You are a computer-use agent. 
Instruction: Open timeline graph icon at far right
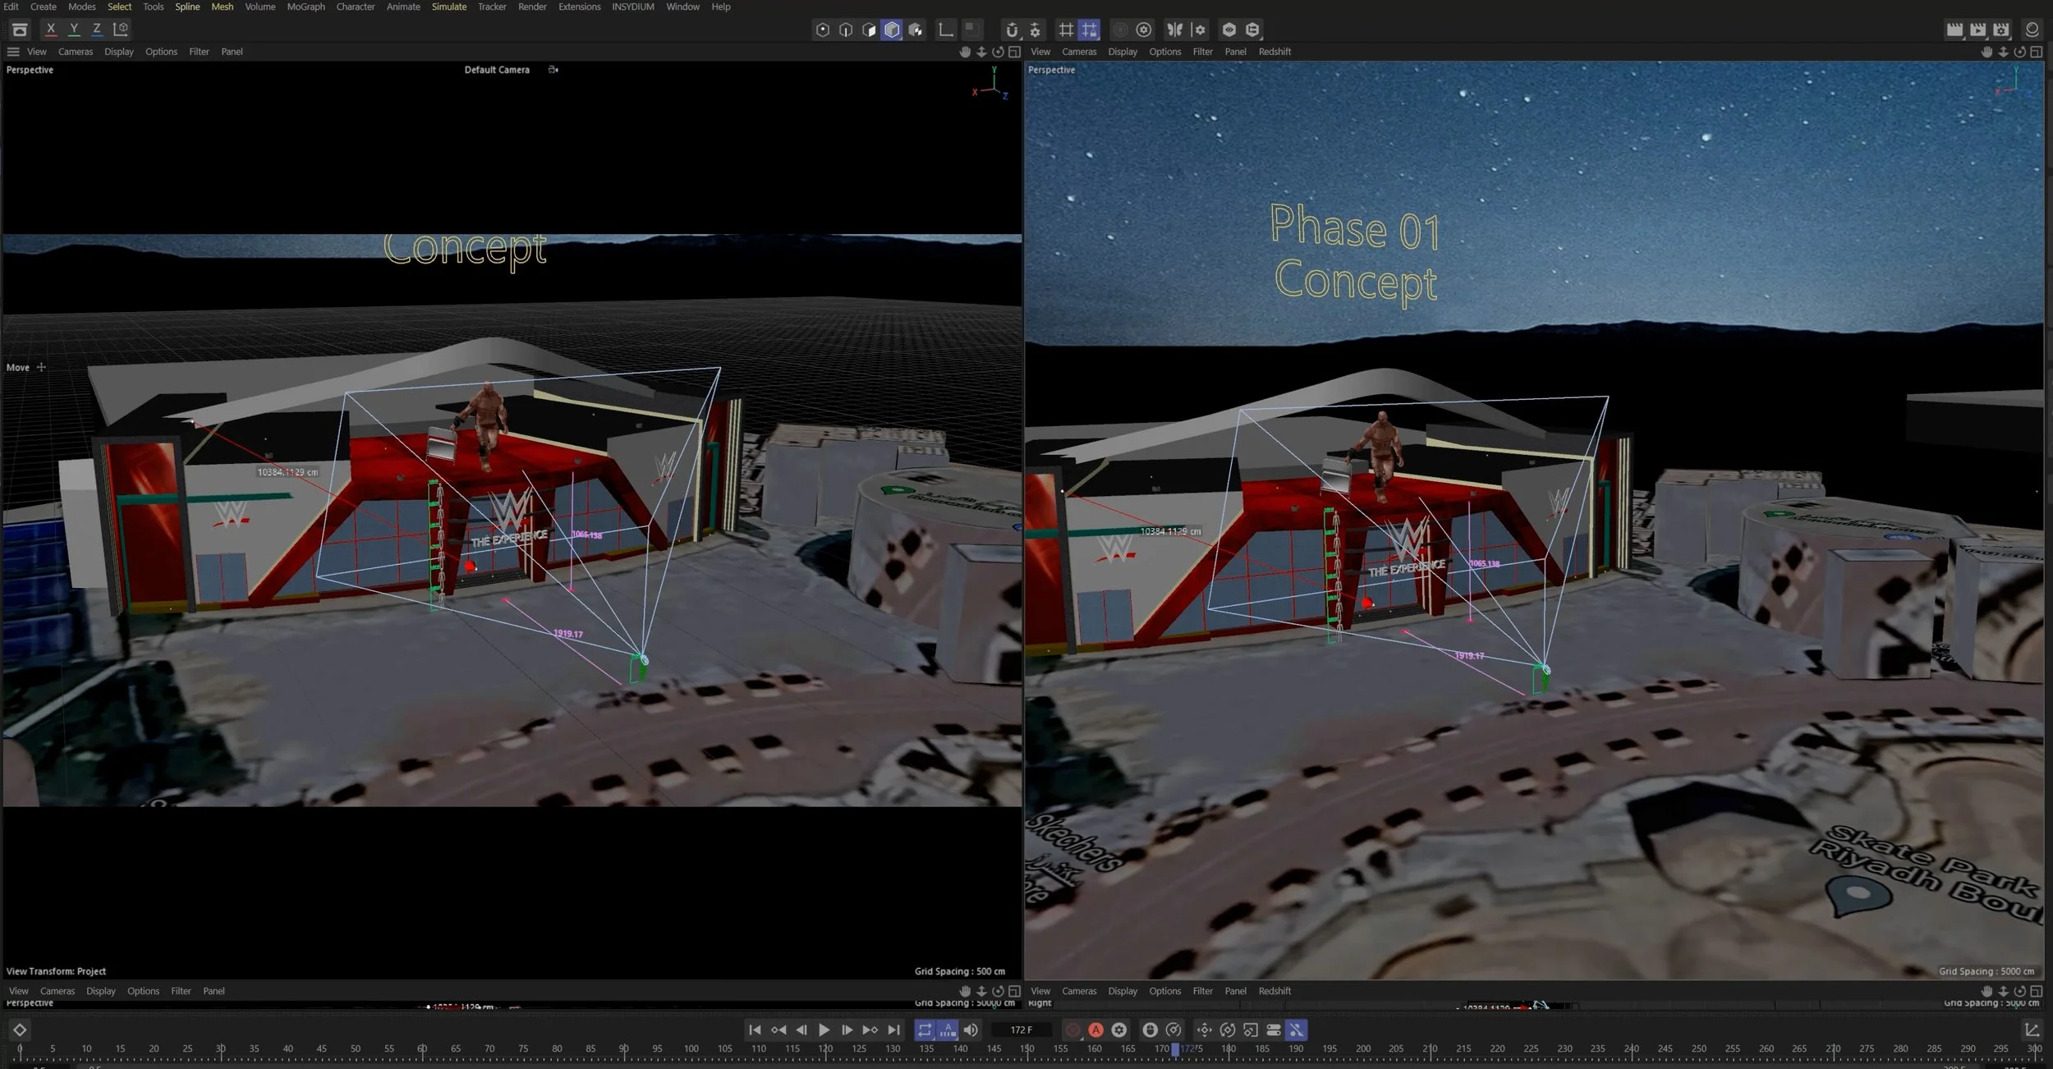pos(2032,1030)
